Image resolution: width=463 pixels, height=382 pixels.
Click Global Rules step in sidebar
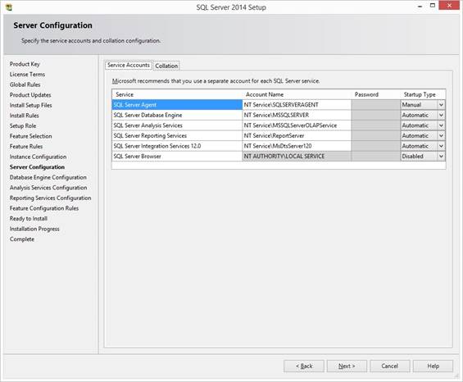click(x=25, y=84)
